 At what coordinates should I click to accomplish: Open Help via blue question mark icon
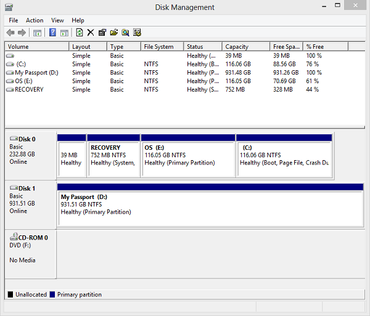(x=53, y=33)
